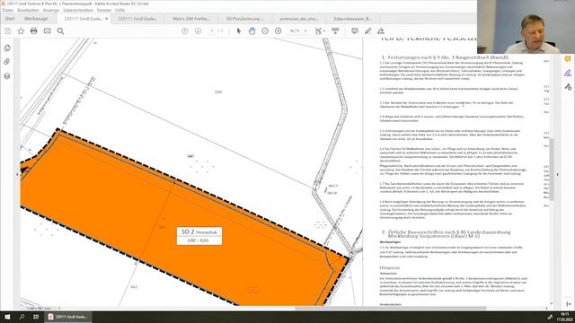This screenshot has height=323, width=575.
Task: Click Acrobat Reader taskbar button
Action: click(x=68, y=317)
